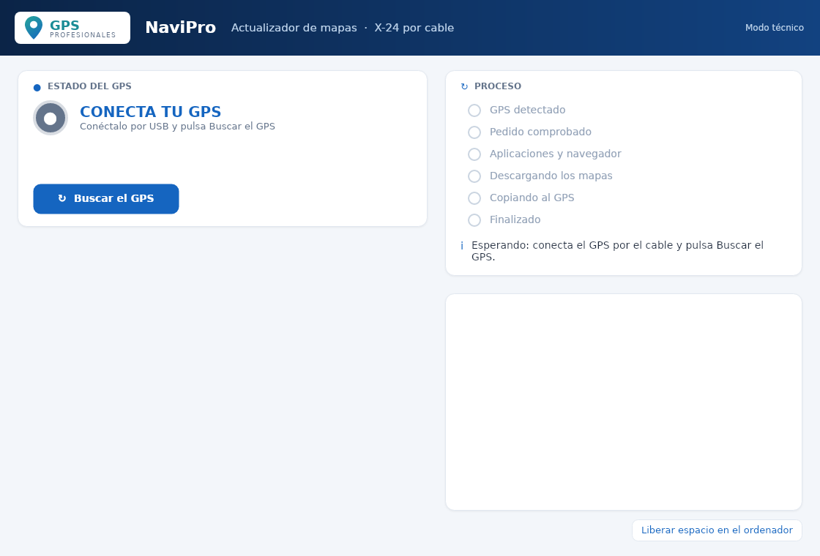Select the Pedido comprobado step circle
820x556 pixels.
pyautogui.click(x=474, y=132)
